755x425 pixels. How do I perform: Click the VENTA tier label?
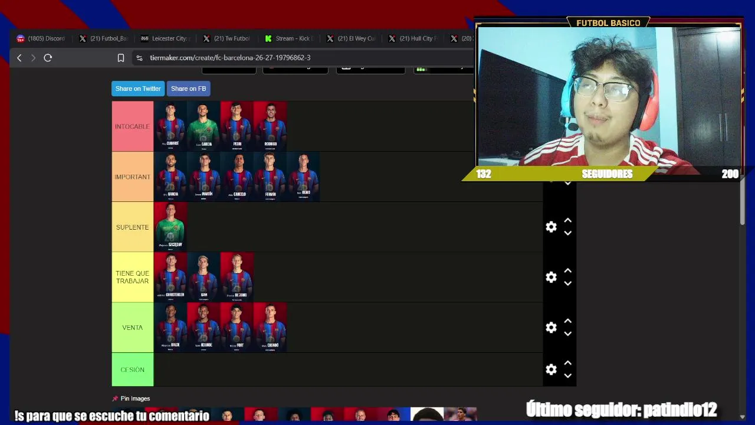click(133, 328)
